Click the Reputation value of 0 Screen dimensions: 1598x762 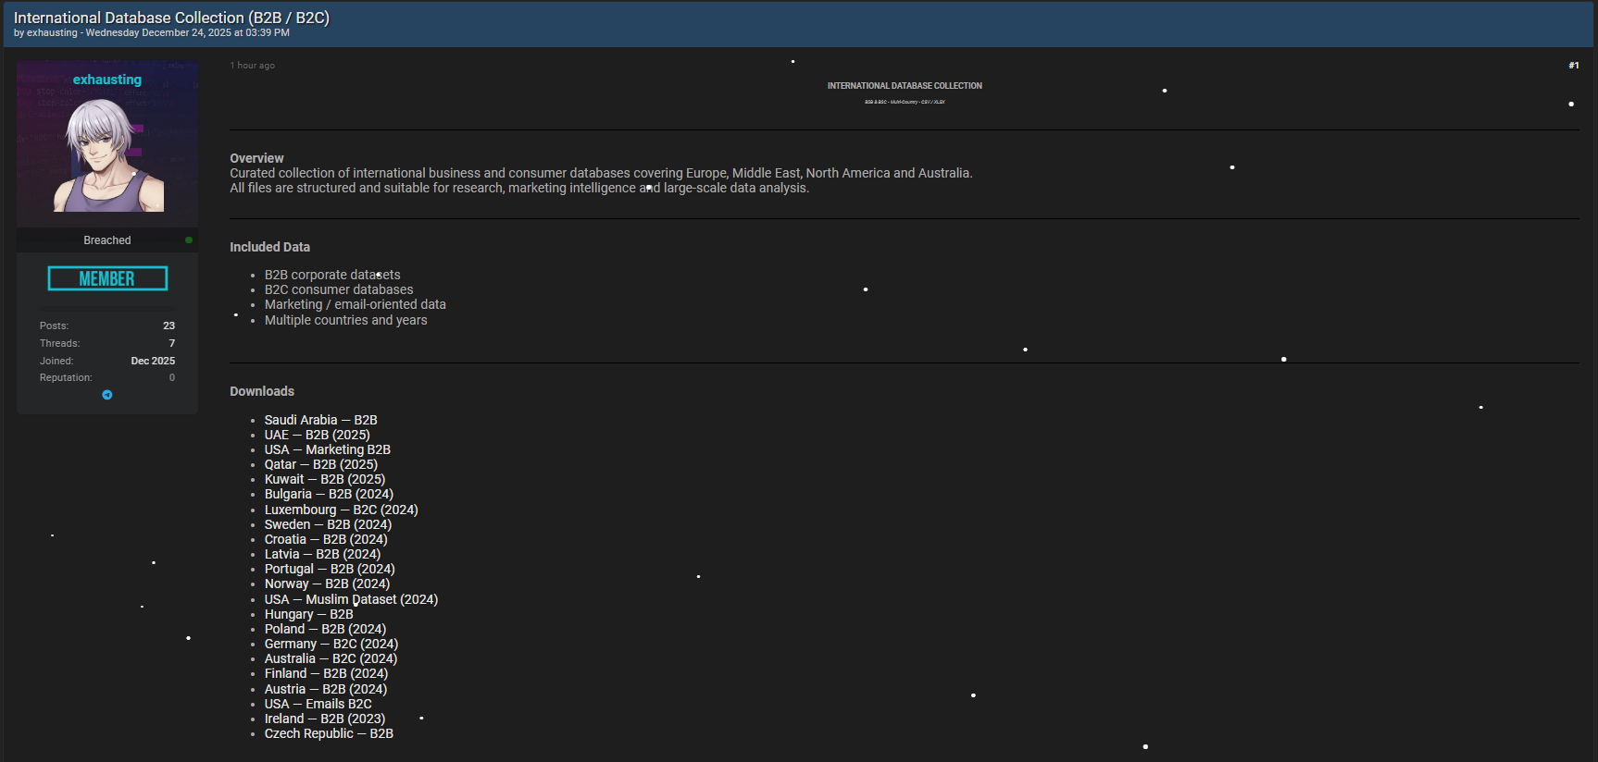pyautogui.click(x=171, y=377)
